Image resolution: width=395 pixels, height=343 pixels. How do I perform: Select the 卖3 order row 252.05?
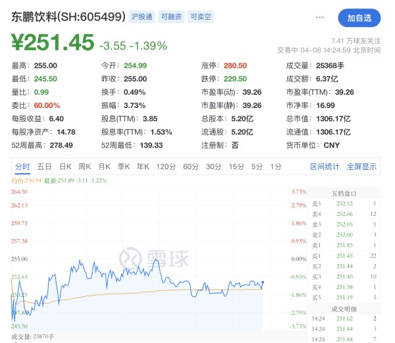(x=344, y=224)
